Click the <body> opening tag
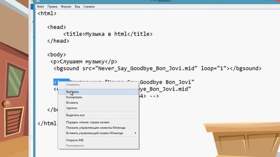Screen dimensions: 280x157 point(56,55)
